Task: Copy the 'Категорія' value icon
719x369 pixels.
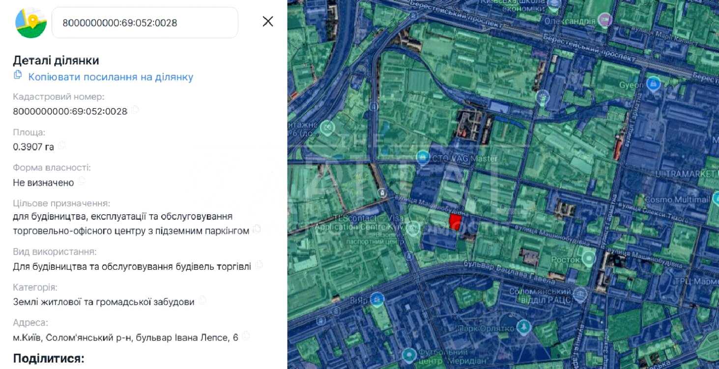Action: (x=202, y=300)
